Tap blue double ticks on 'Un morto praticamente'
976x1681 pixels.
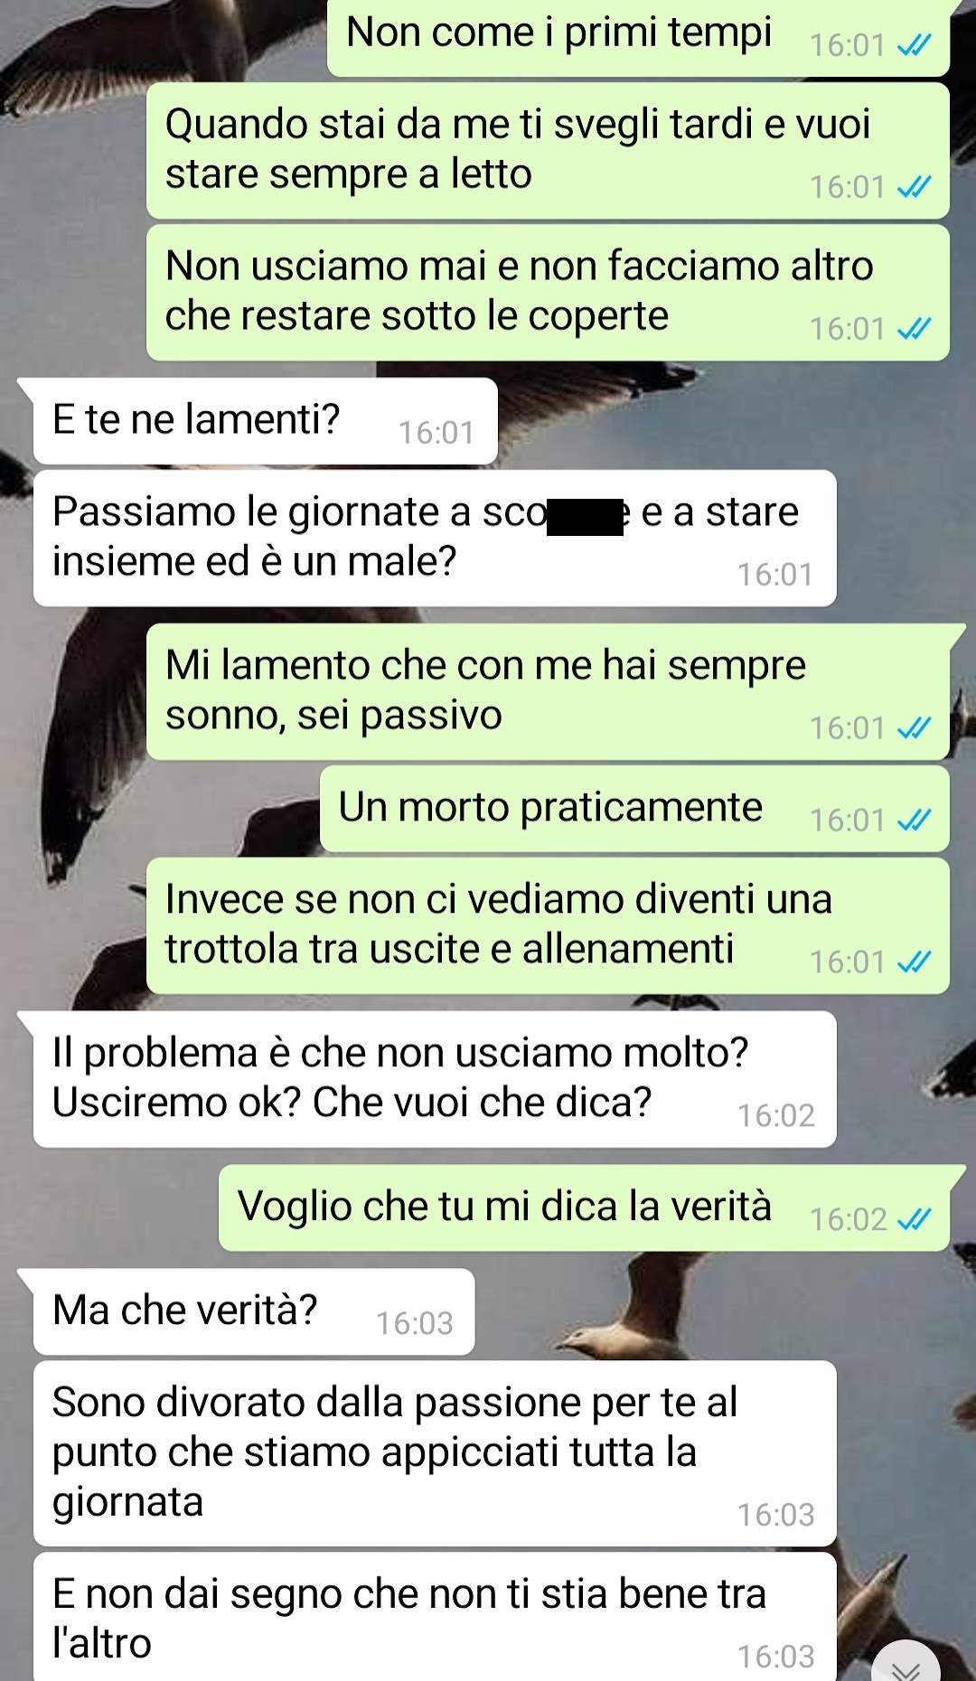[x=914, y=821]
